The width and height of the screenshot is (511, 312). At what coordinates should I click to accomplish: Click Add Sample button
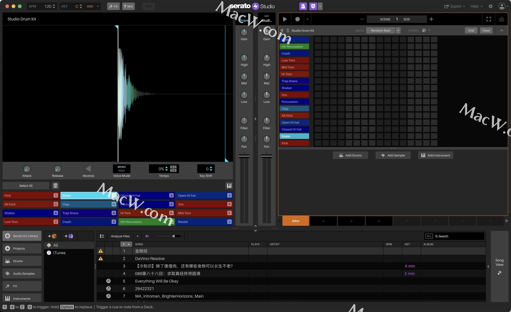(393, 155)
